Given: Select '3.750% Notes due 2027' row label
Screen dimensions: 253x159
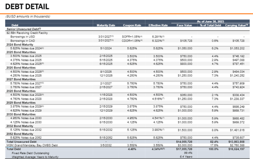Looking at the screenshot, I should [26, 87].
